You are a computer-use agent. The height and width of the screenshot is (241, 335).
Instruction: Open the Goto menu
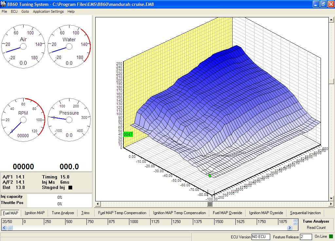pos(25,11)
